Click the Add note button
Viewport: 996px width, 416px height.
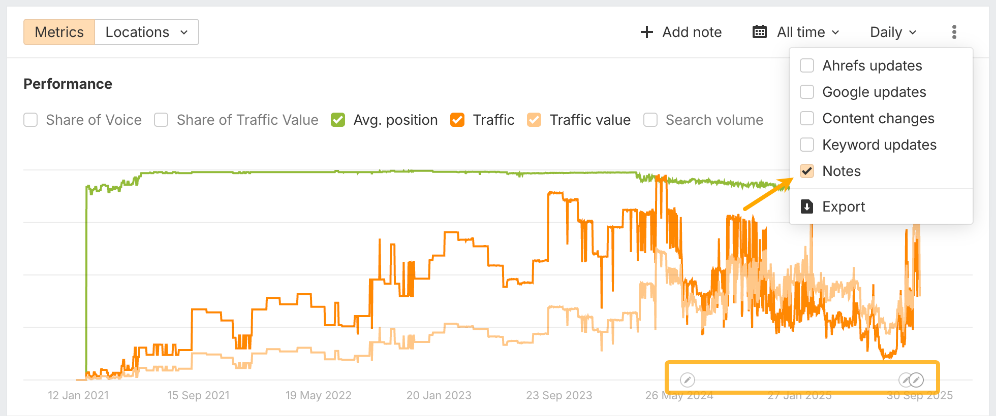pos(681,32)
